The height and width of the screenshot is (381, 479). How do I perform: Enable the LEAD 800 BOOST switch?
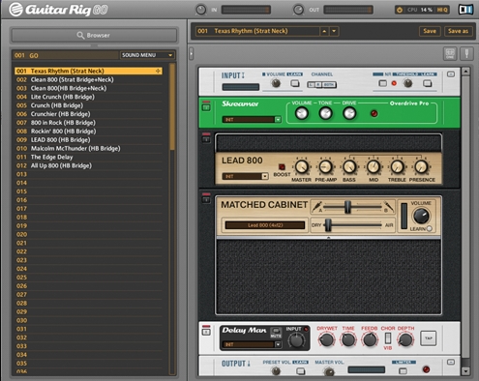(282, 166)
